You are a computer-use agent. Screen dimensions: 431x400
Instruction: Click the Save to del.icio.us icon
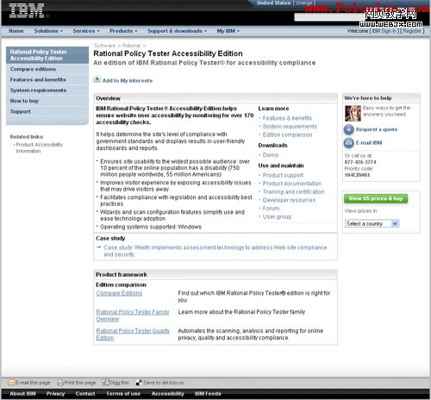click(x=139, y=383)
